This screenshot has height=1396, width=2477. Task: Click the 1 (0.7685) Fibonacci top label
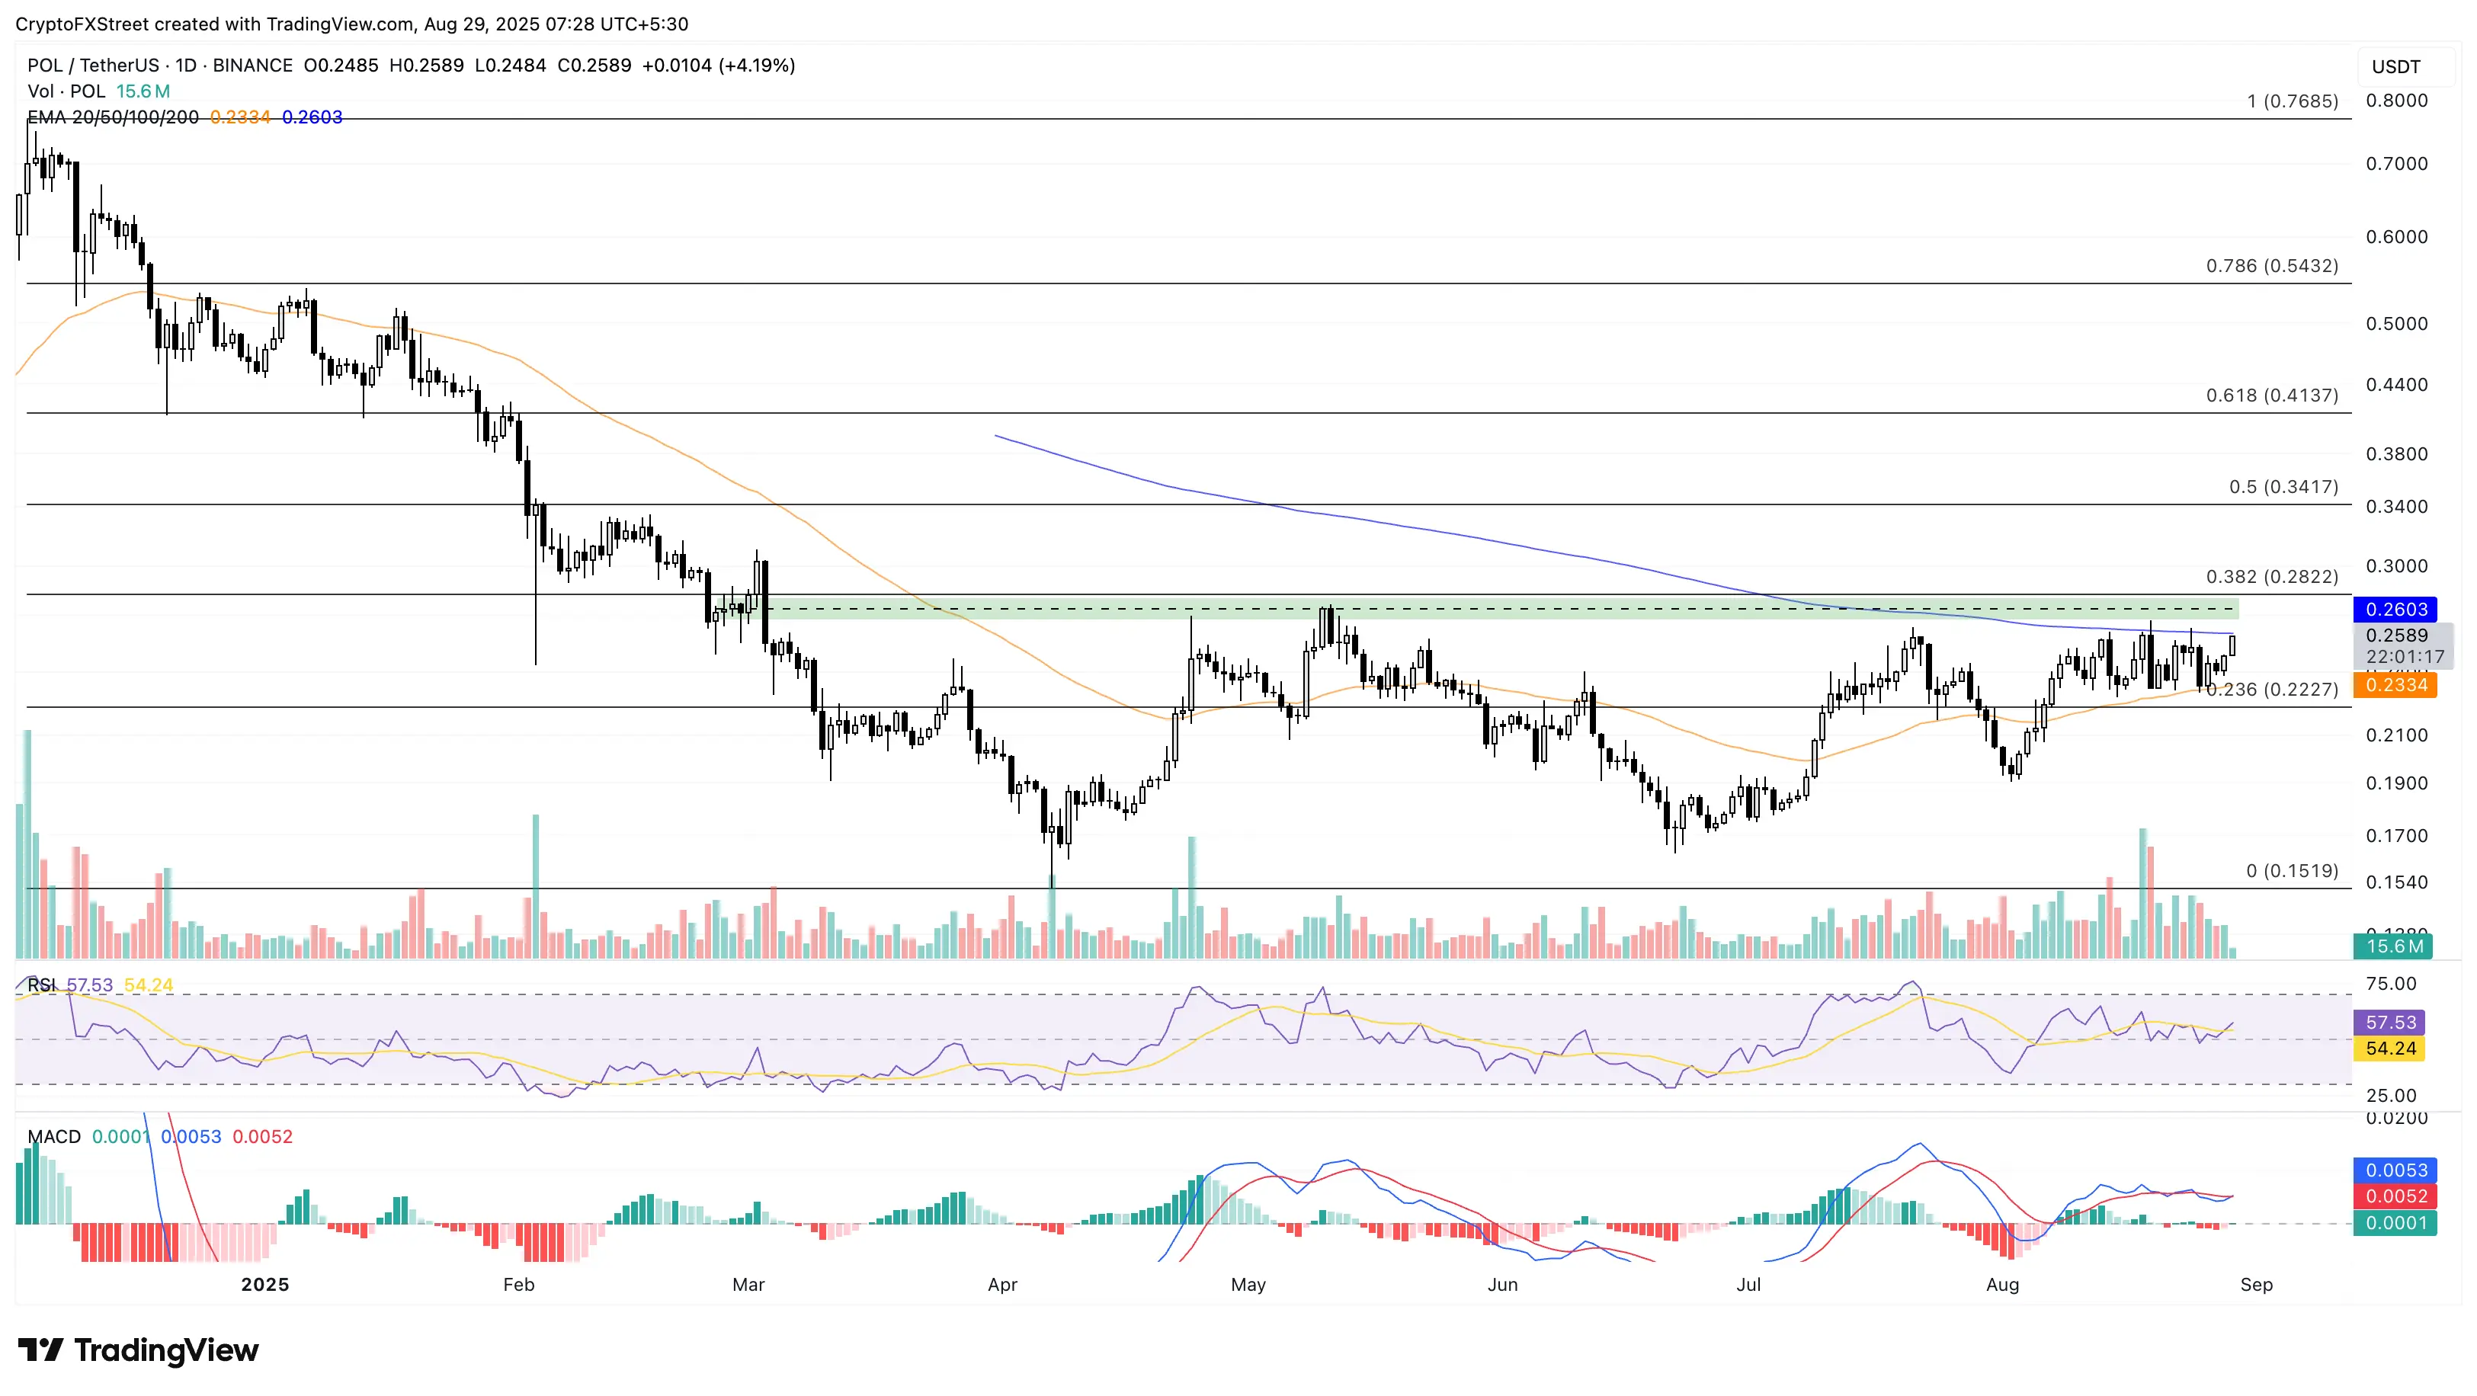(x=2292, y=101)
